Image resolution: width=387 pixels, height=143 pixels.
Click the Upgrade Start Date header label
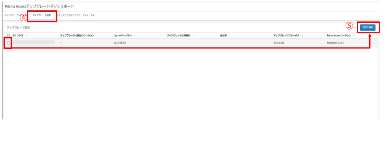click(x=123, y=36)
